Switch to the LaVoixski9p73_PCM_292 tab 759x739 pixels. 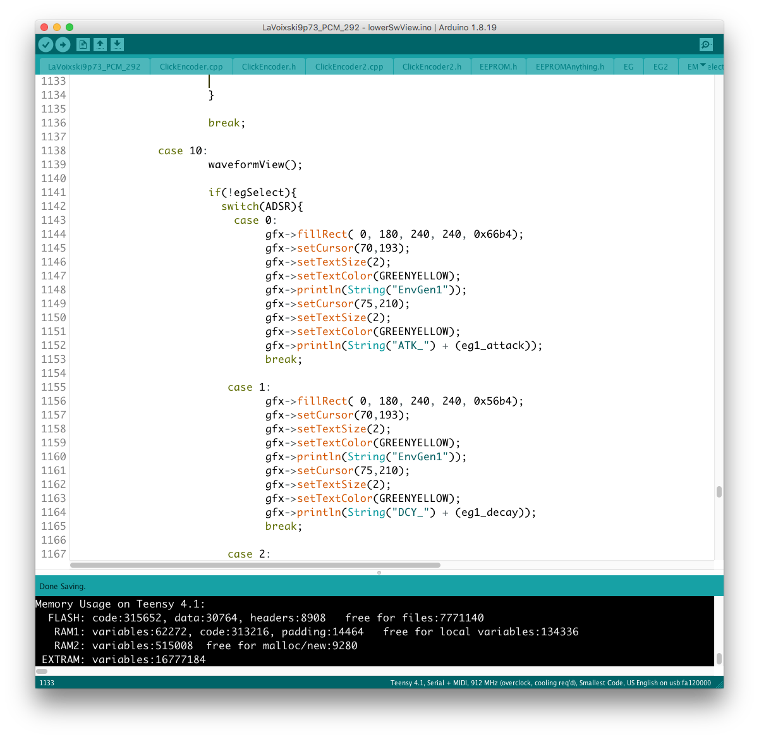pyautogui.click(x=94, y=66)
